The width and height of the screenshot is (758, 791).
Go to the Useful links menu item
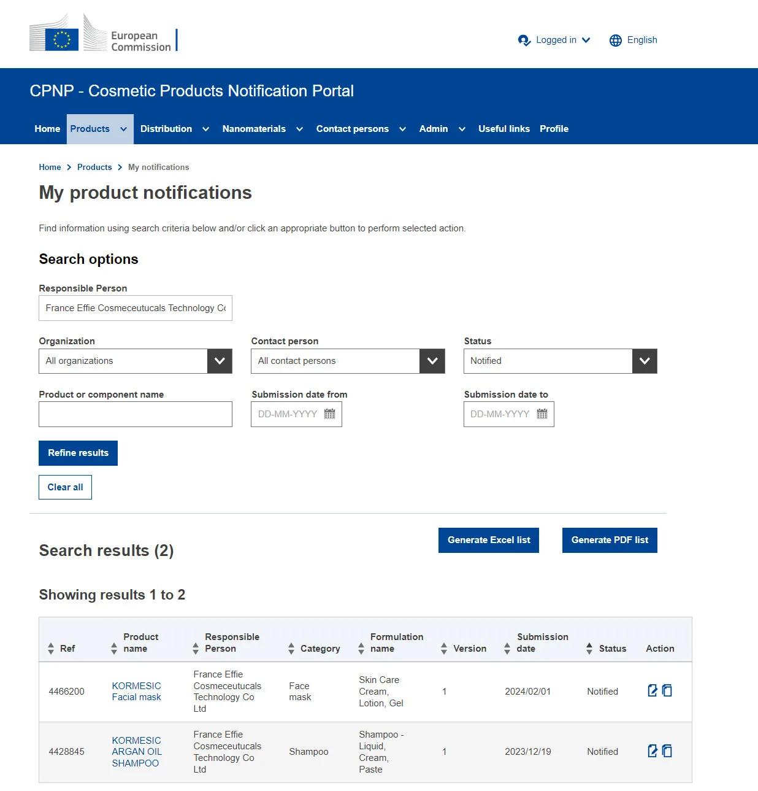504,129
